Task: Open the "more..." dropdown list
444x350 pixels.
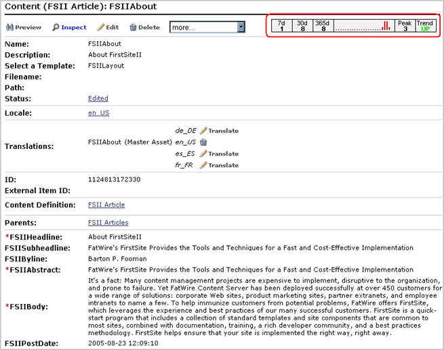Action: (207, 27)
